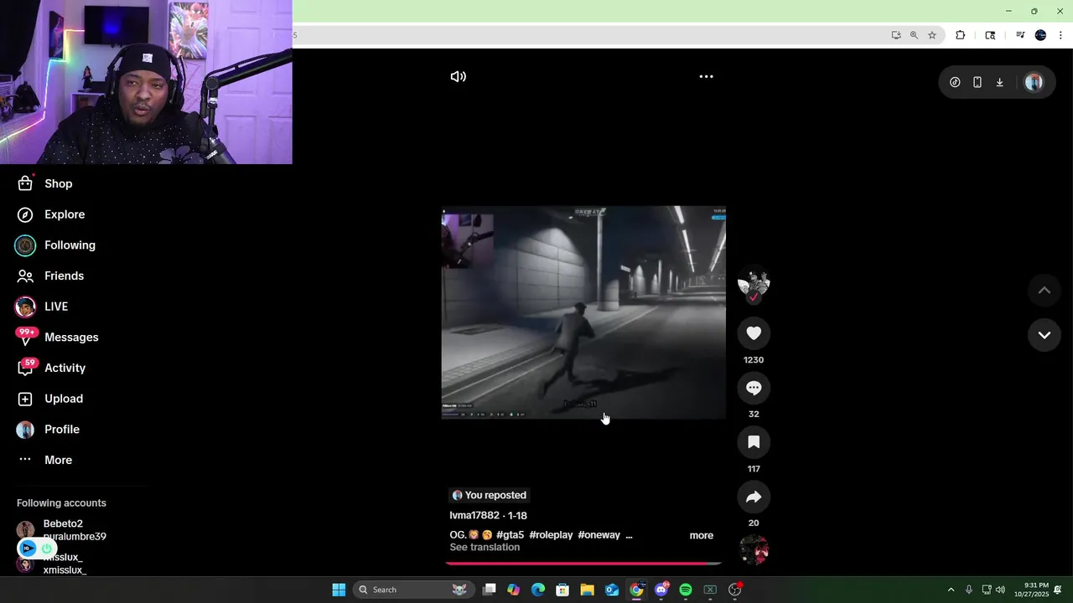Click the zoom magnifier in address bar

(914, 35)
